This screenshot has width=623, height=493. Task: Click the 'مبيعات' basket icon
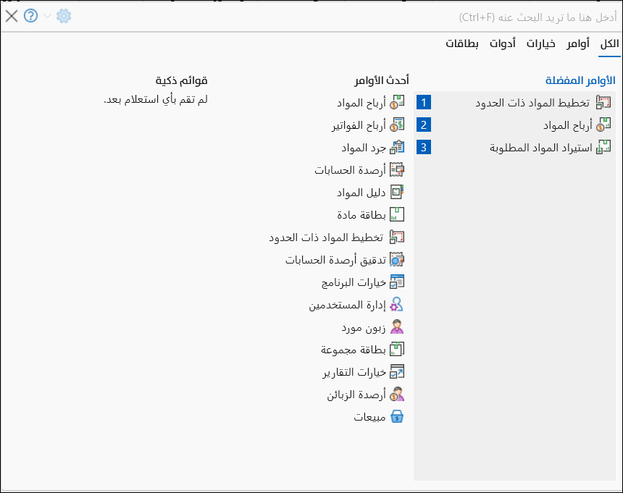tap(397, 417)
